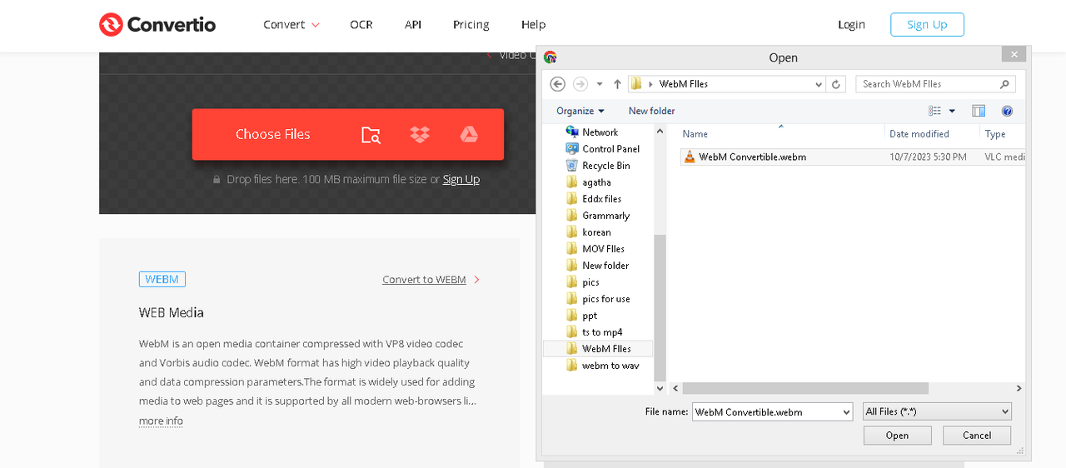This screenshot has width=1066, height=468.
Task: Click the Back arrow in Open dialog
Action: coord(558,84)
